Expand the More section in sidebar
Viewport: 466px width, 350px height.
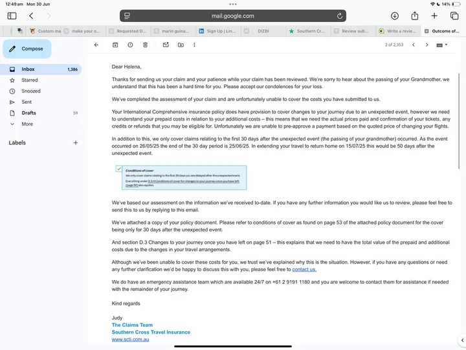point(27,124)
